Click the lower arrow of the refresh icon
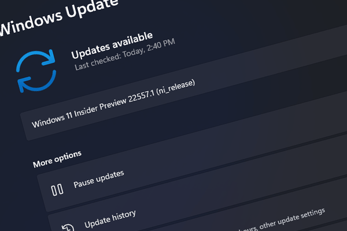347x231 pixels. click(x=37, y=81)
